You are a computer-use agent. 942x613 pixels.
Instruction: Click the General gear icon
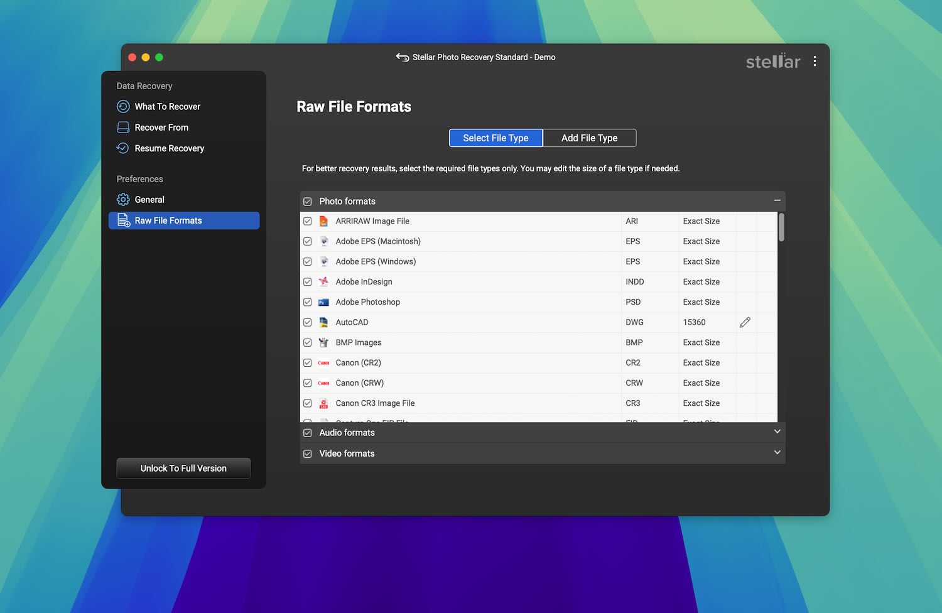(x=123, y=200)
